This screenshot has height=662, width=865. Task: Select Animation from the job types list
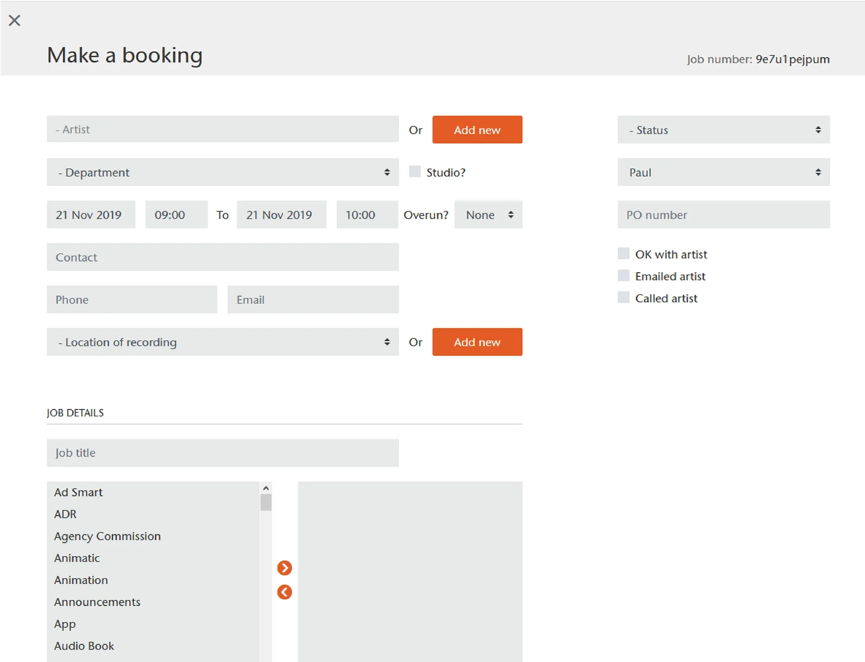pos(81,580)
